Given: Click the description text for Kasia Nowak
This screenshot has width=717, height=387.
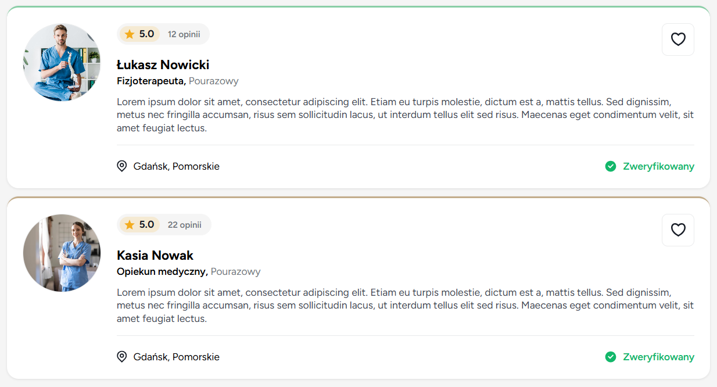Looking at the screenshot, I should (405, 305).
